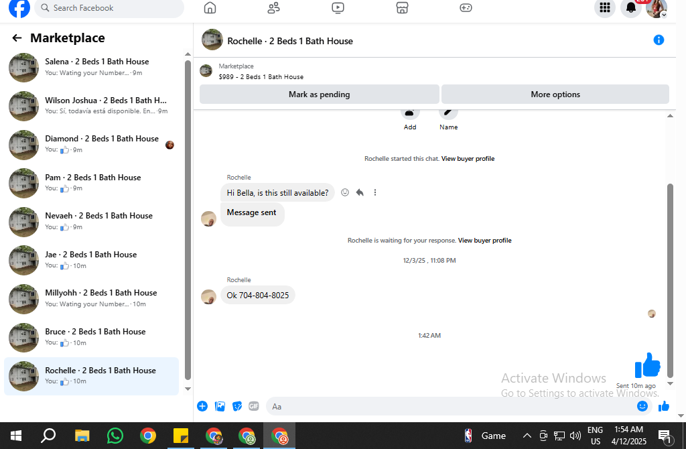This screenshot has width=686, height=449.
Task: Click the Add icon in chat
Action: pos(410,114)
